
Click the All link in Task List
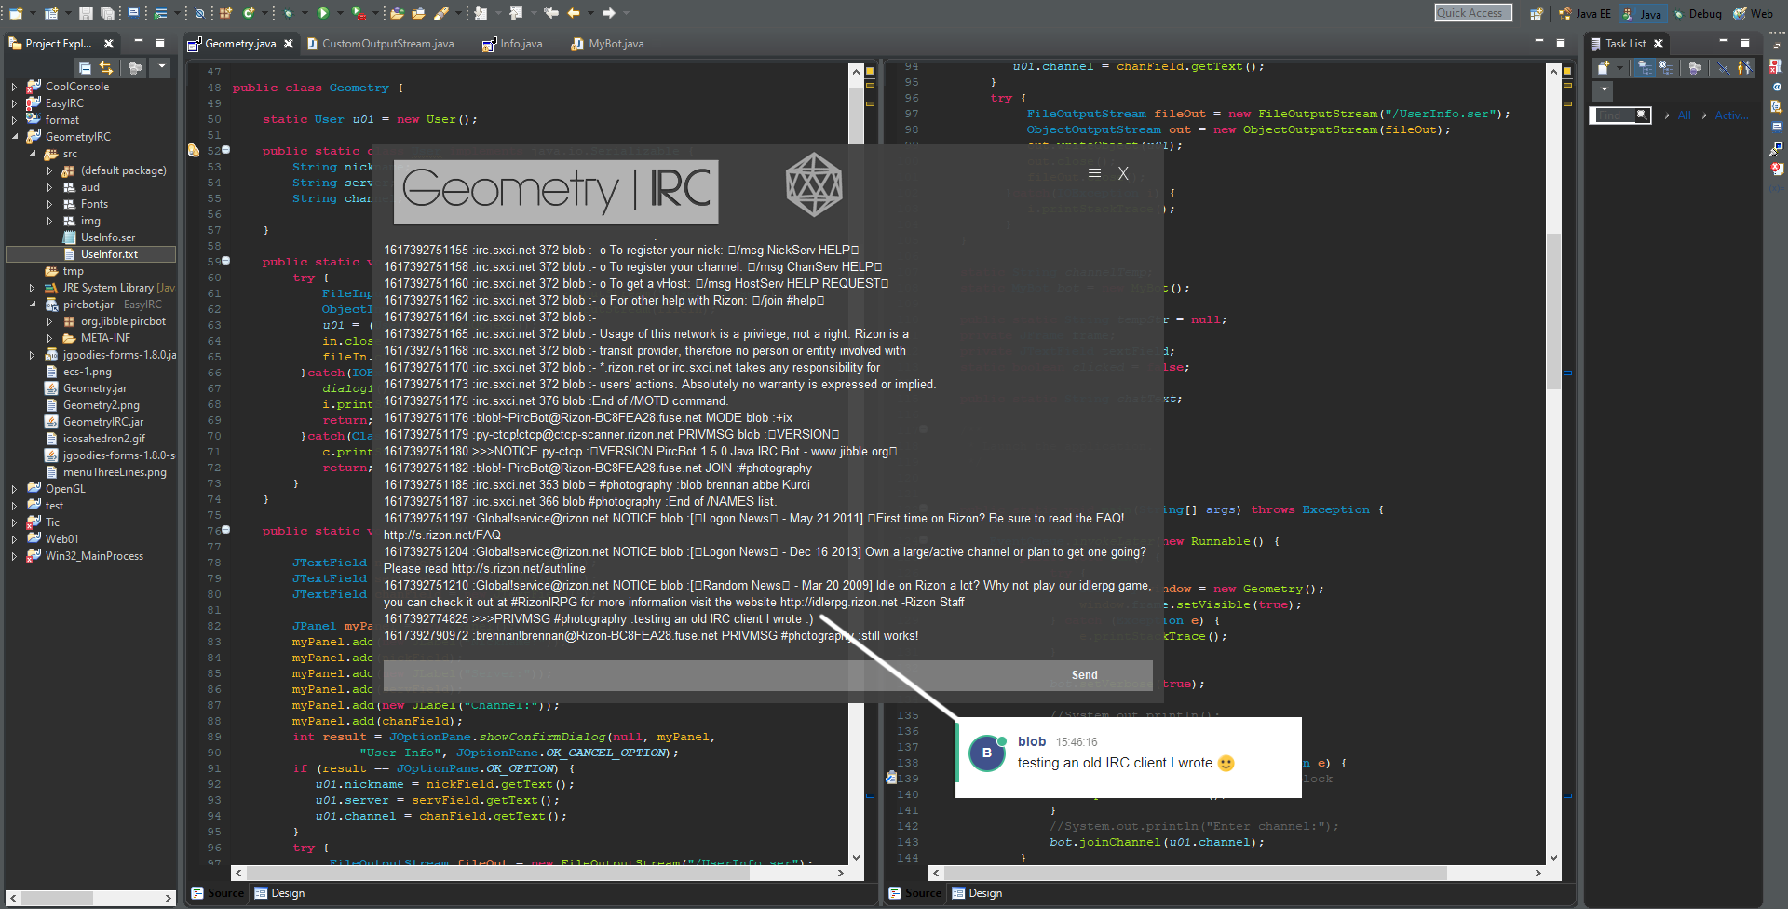(x=1685, y=115)
